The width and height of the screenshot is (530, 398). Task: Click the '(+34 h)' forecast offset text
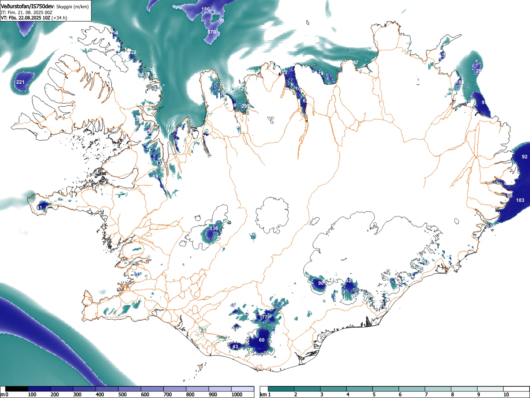click(x=59, y=18)
